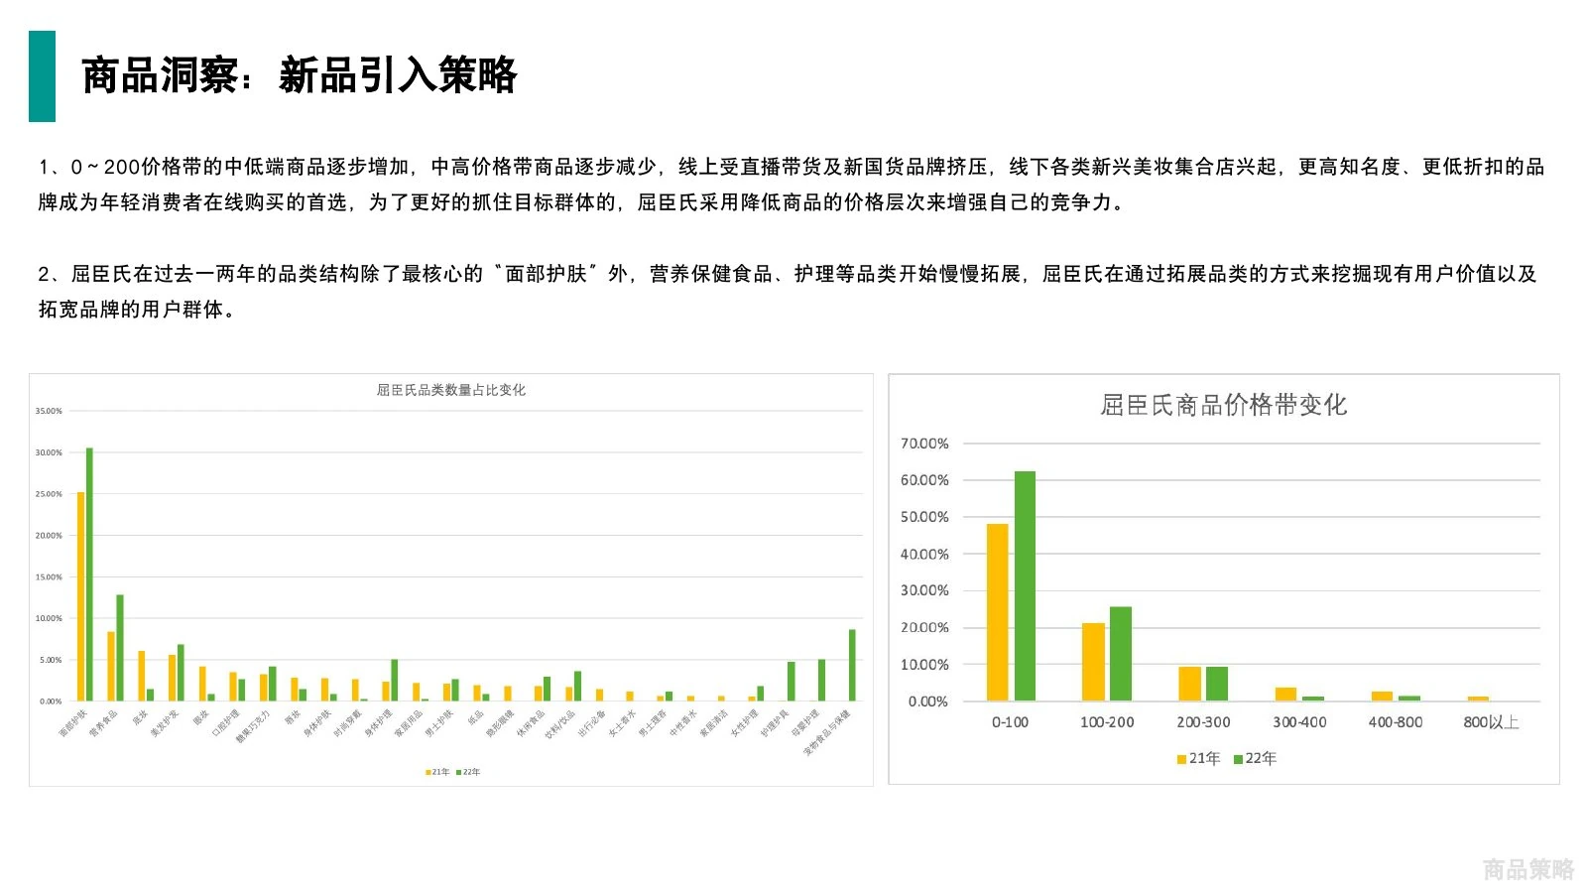Click the 200-300 axis label
Screen dimensions: 1587x893
click(1203, 722)
